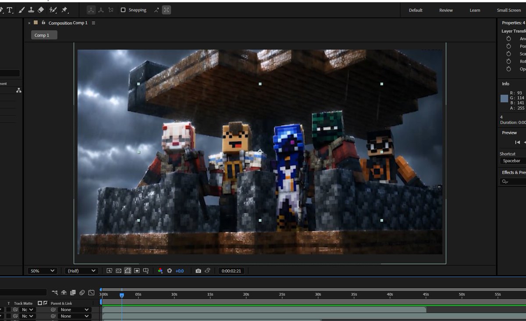Click second layer's parent pick whip
Image resolution: width=526 pixels, height=321 pixels.
coord(53,316)
